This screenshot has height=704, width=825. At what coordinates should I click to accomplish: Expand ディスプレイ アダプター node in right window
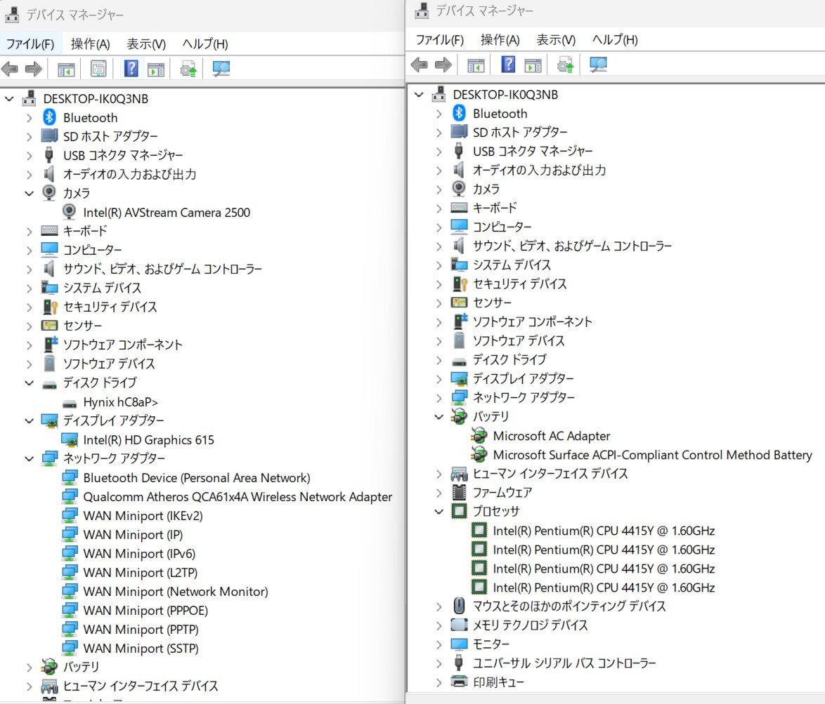pyautogui.click(x=439, y=379)
